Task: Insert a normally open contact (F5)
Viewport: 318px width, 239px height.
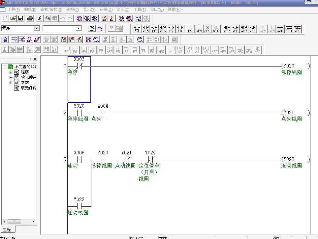Action: [137, 29]
